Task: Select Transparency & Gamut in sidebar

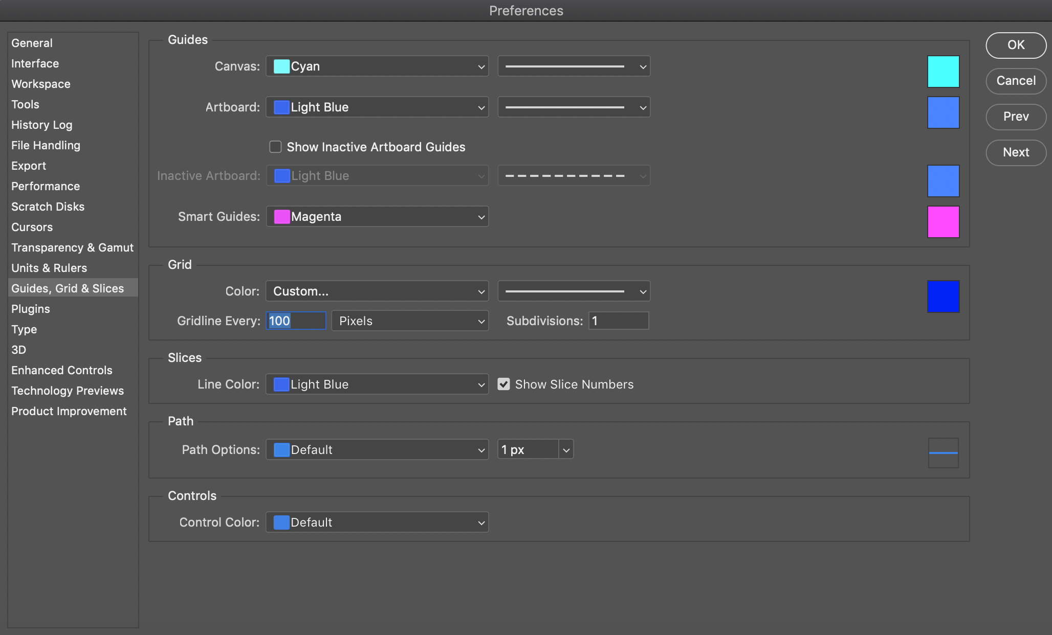Action: click(72, 247)
